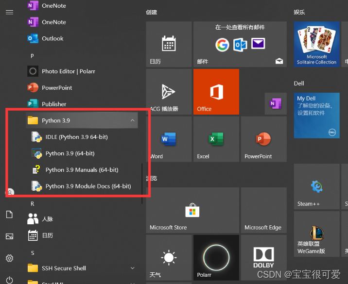Click the Power button in sidebar
Screen dimensions: 348x284
(x=9, y=280)
